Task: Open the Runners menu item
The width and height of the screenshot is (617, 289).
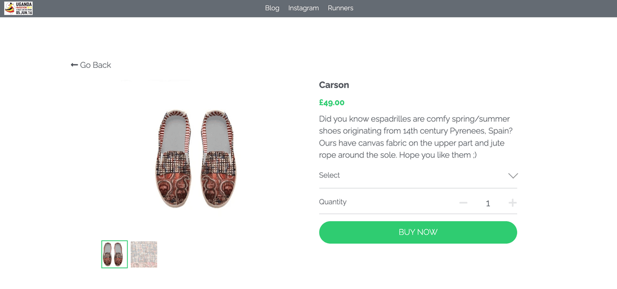Action: (x=340, y=8)
